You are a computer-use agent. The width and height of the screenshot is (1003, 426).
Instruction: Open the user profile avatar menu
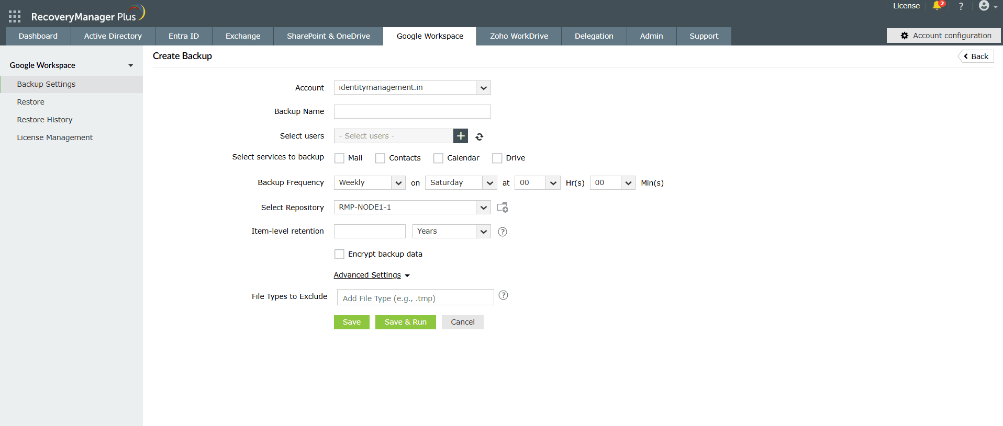[x=987, y=6]
